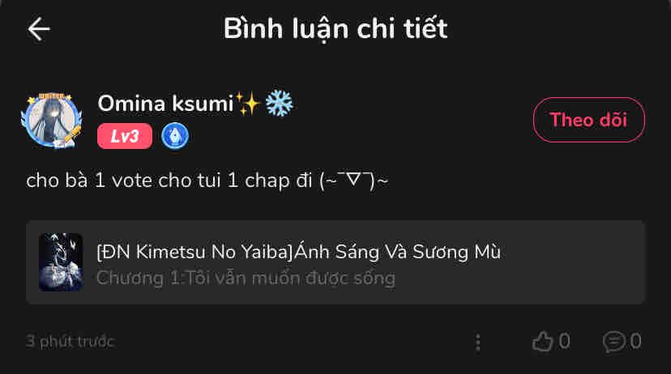Tap the pencil icon on avatar frame
This screenshot has width=671, height=374.
(71, 134)
